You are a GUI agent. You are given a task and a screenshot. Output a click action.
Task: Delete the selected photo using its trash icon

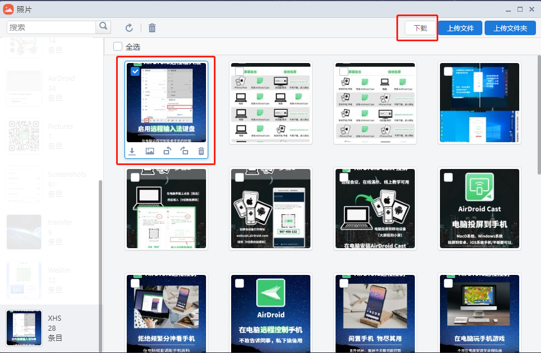click(202, 151)
